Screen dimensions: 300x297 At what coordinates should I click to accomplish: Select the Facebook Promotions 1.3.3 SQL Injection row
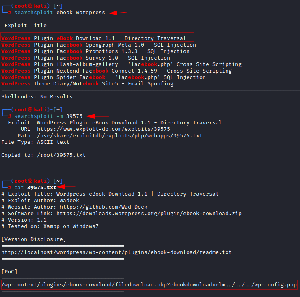(95, 51)
